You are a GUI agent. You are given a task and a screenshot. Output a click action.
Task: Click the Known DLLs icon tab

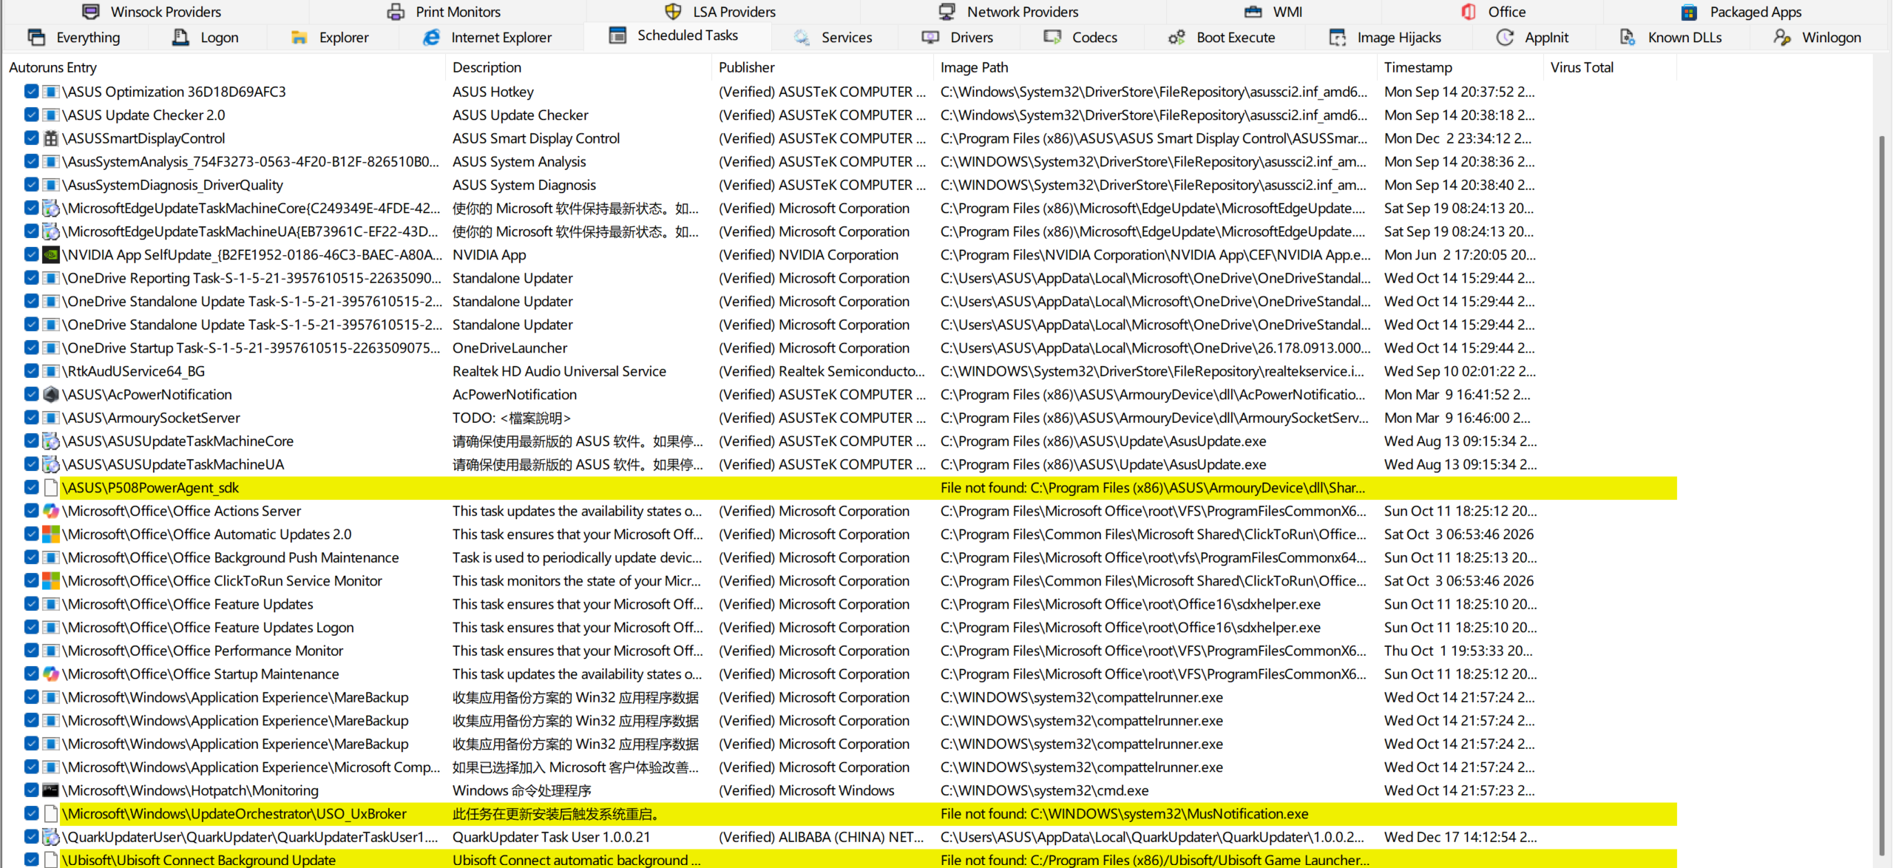[1628, 37]
